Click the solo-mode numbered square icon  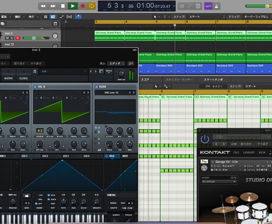click(198, 6)
